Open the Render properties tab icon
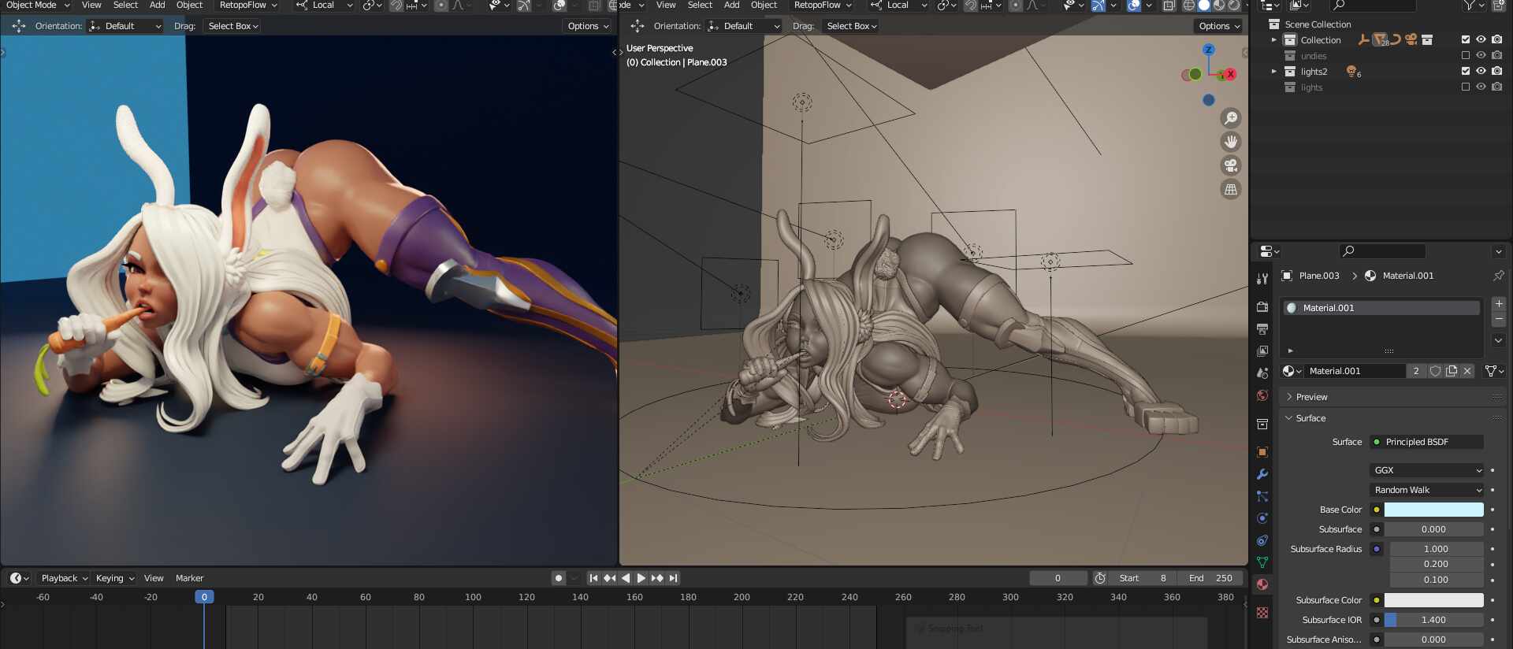 pyautogui.click(x=1262, y=306)
